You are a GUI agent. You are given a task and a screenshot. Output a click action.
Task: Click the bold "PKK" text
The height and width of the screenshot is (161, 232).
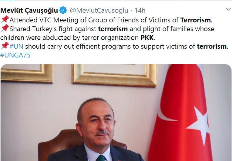147,38
